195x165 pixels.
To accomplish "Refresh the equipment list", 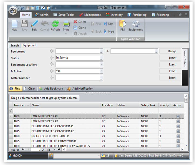I will [x=55, y=26].
